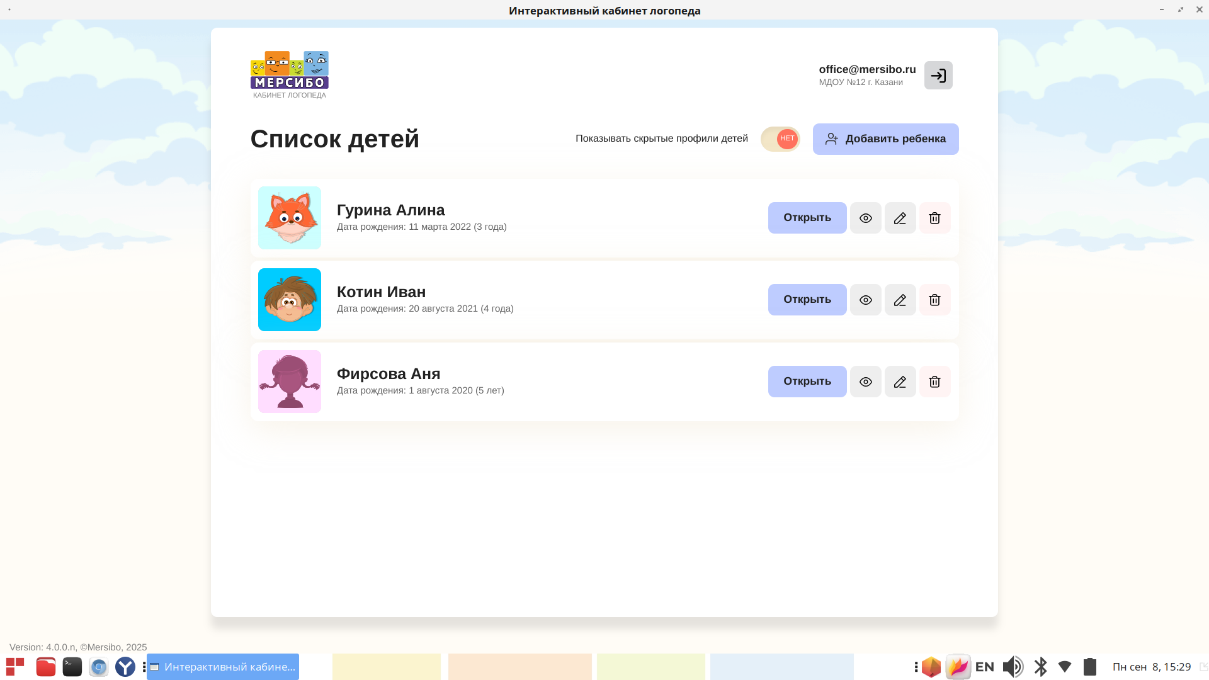Toggle visibility eye for Котин Иван
The height and width of the screenshot is (680, 1209).
click(866, 300)
